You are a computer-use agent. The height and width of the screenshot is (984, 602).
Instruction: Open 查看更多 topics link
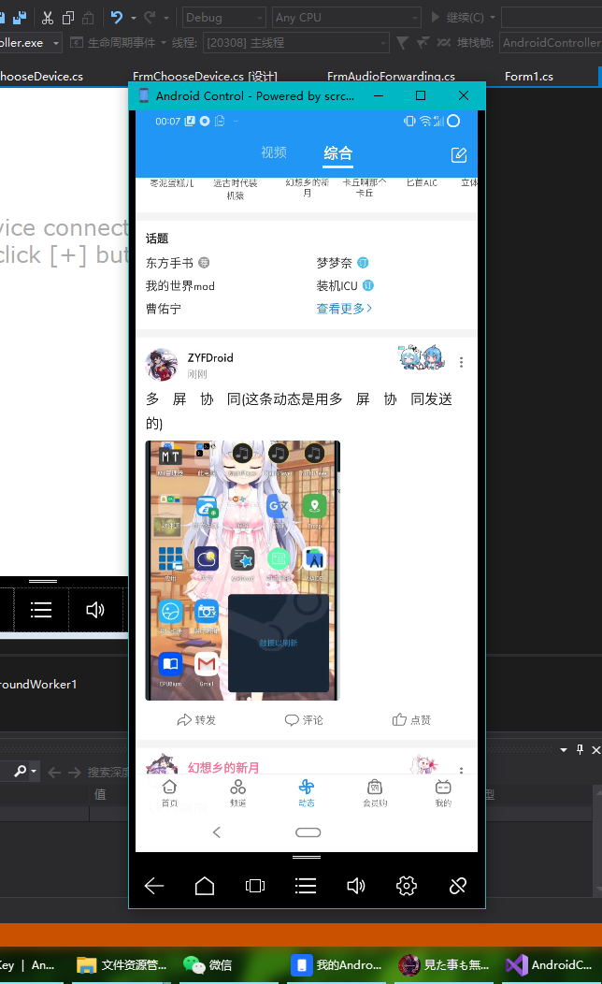[344, 308]
